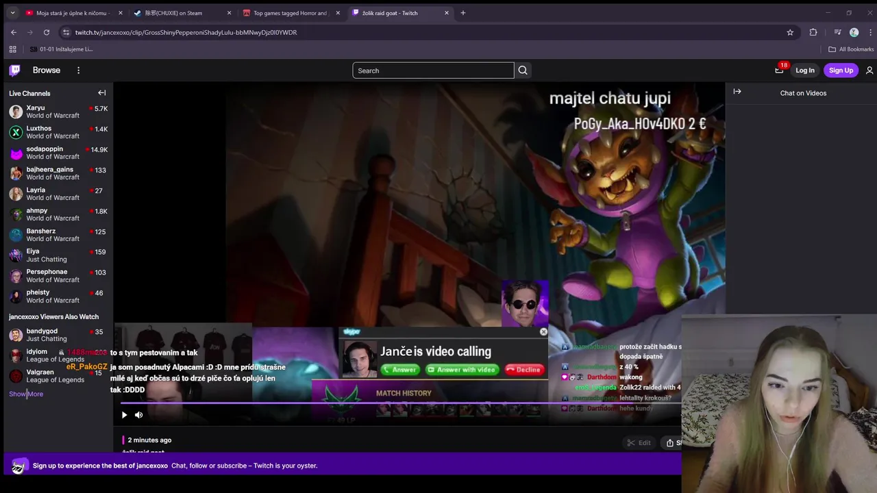The image size is (877, 493).
Task: Switch to the CHUXIE on Steam tab
Action: pyautogui.click(x=181, y=13)
